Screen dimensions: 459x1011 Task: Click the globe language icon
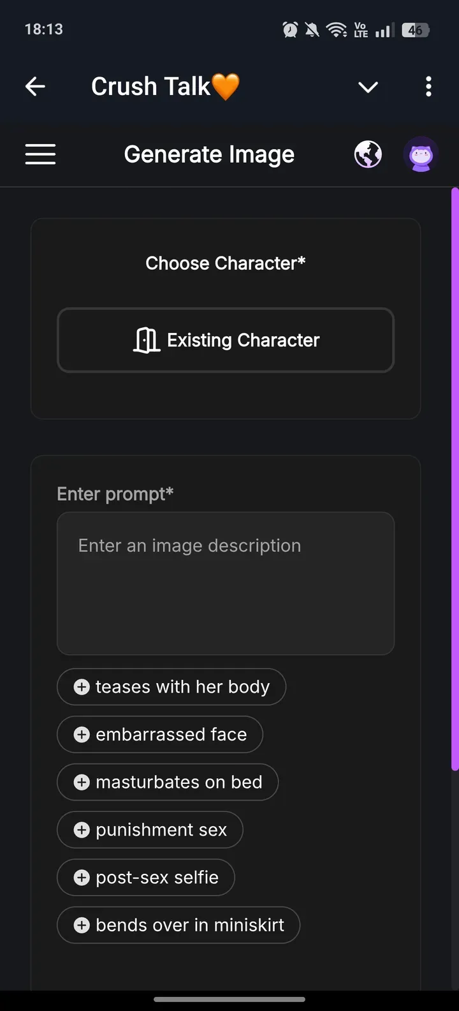[368, 154]
